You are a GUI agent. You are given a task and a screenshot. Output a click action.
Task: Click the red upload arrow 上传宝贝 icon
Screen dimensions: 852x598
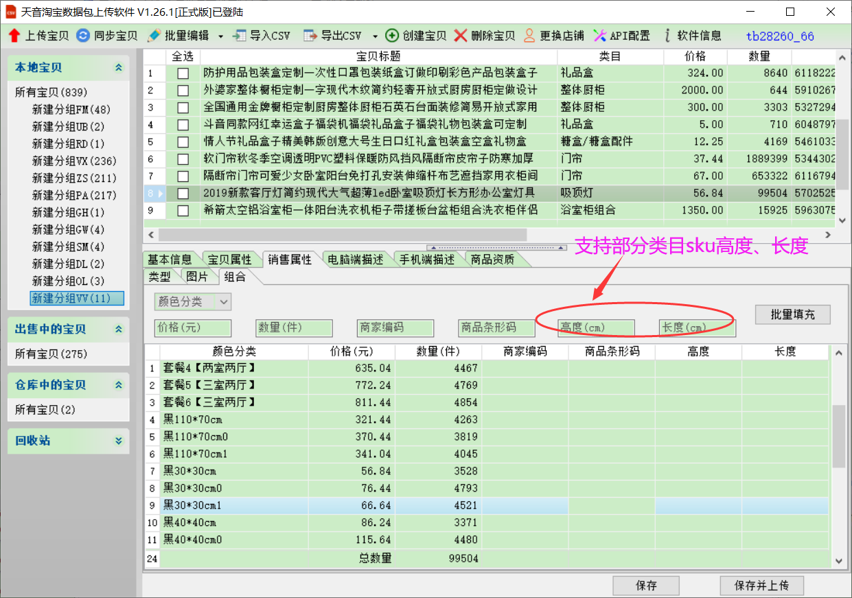click(x=14, y=36)
